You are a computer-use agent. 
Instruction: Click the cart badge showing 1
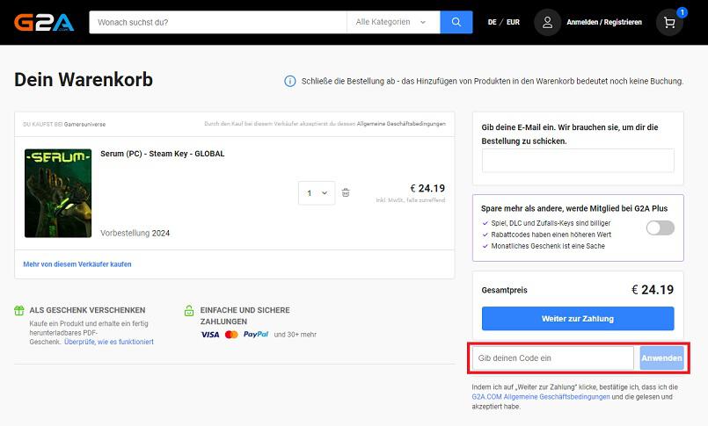(682, 12)
